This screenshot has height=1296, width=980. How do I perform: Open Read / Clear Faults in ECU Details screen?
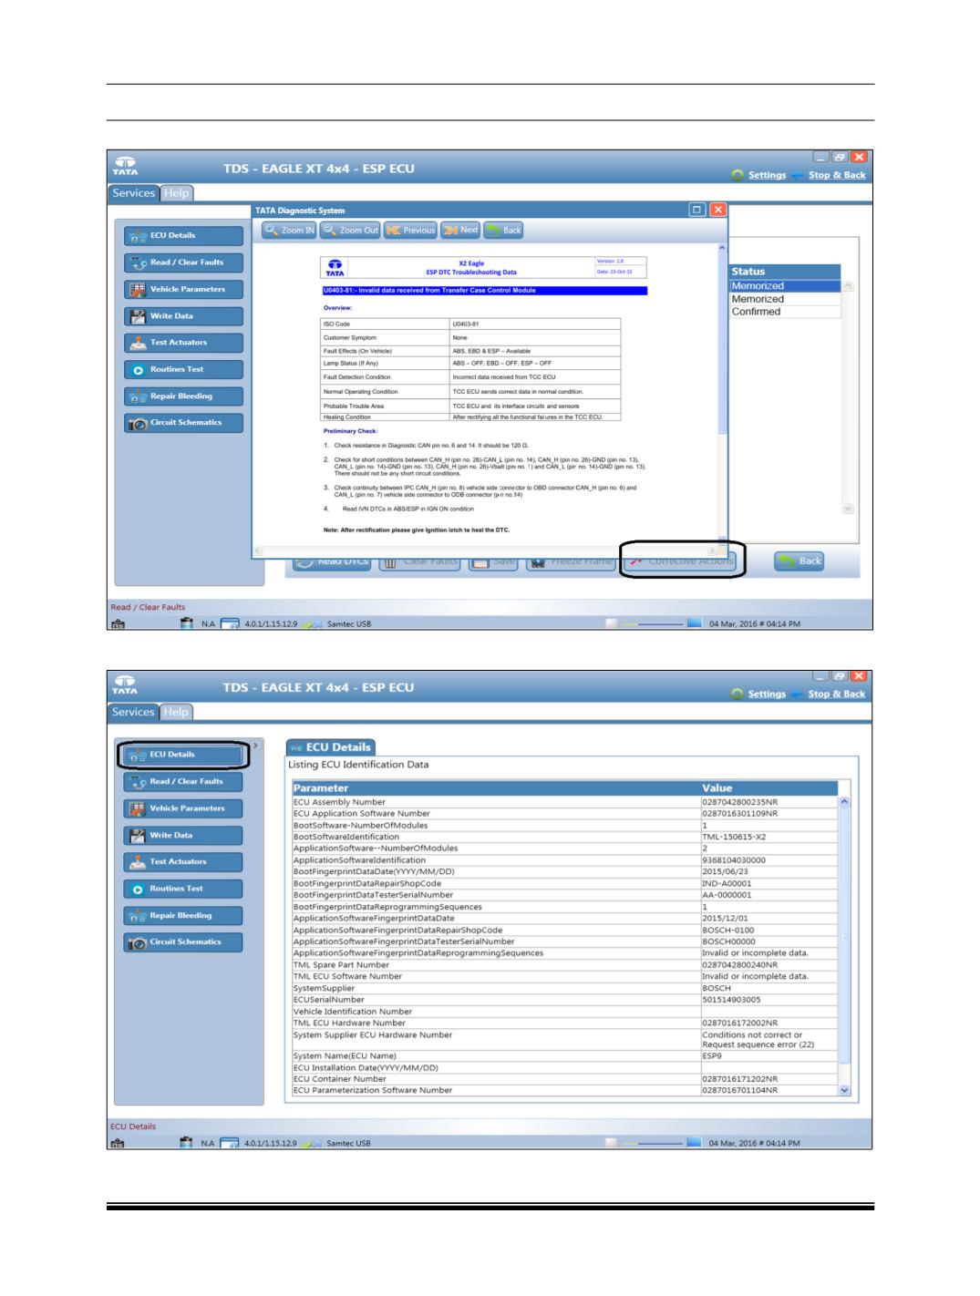coord(183,782)
